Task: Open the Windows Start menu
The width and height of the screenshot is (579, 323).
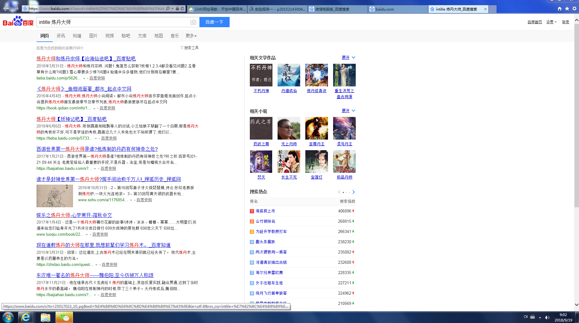Action: 8,317
